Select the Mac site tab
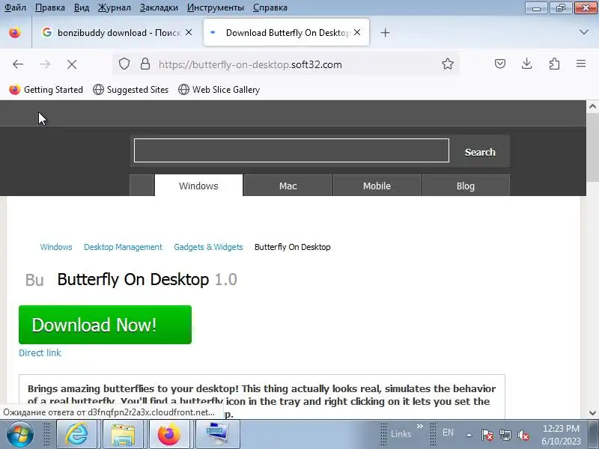Screen dimensions: 599x449 288,186
